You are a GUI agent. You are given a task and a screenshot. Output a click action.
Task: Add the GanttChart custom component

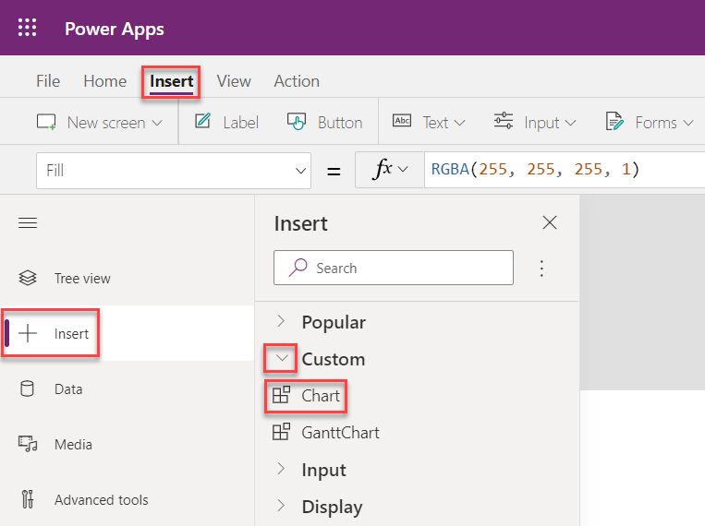pos(339,433)
